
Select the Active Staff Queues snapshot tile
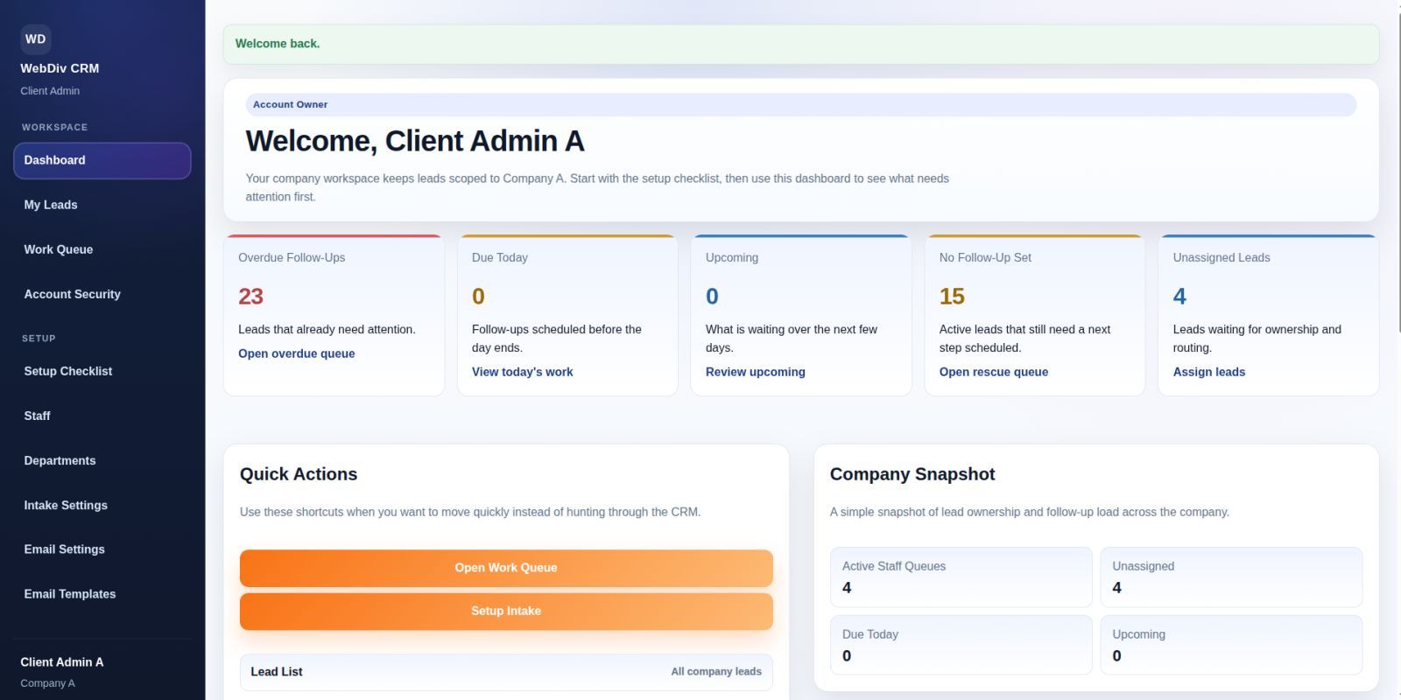click(961, 577)
